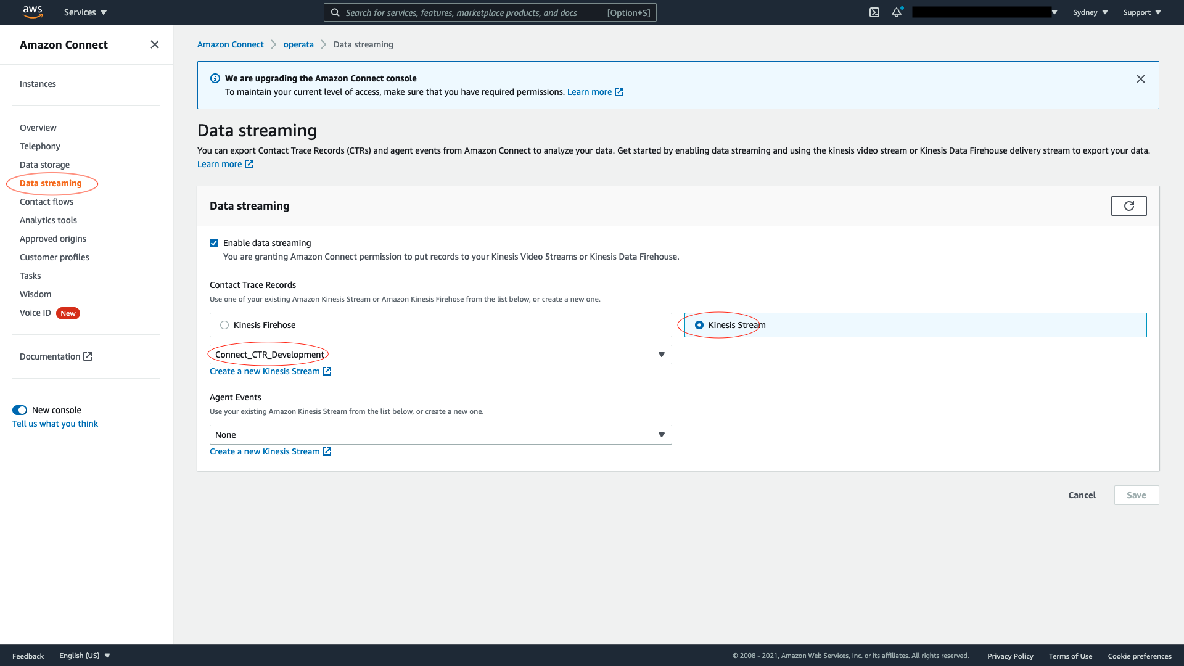
Task: Go to Contact flows in sidebar
Action: (x=46, y=202)
